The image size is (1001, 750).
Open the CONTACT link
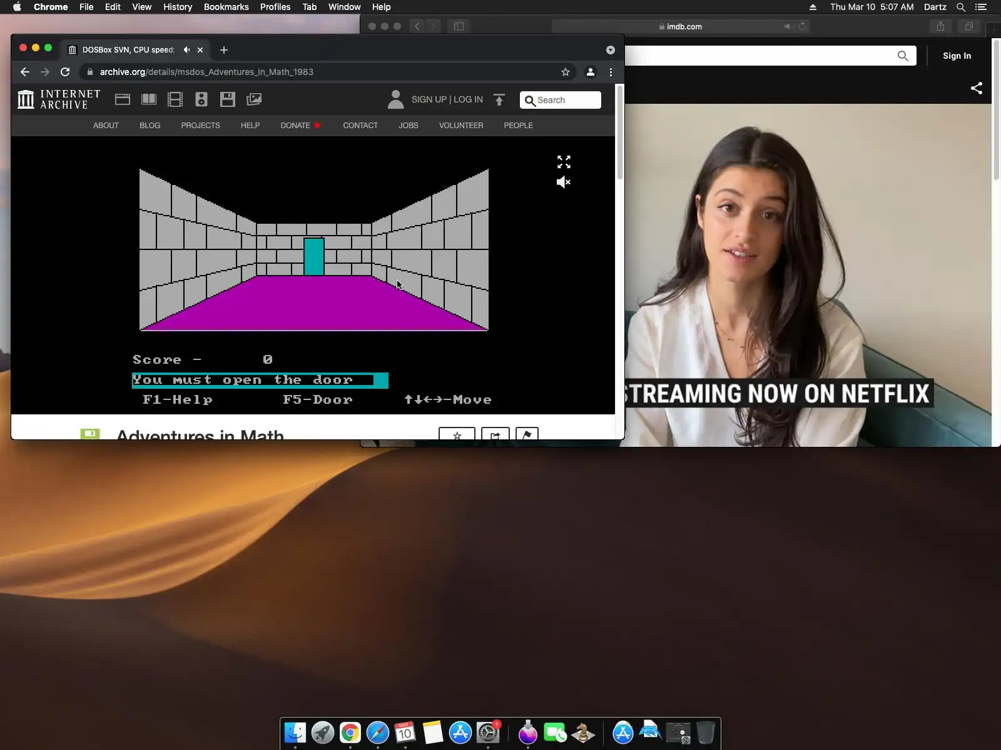coord(360,126)
